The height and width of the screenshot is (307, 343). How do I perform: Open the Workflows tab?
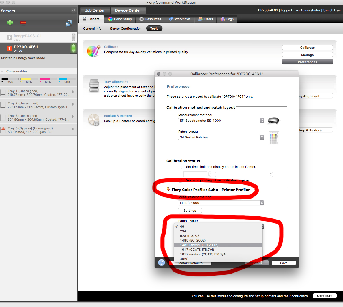pyautogui.click(x=179, y=19)
